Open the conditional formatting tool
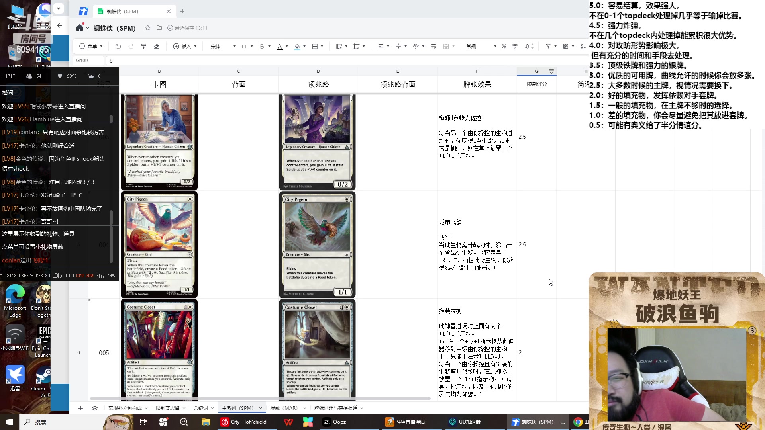 (x=566, y=46)
